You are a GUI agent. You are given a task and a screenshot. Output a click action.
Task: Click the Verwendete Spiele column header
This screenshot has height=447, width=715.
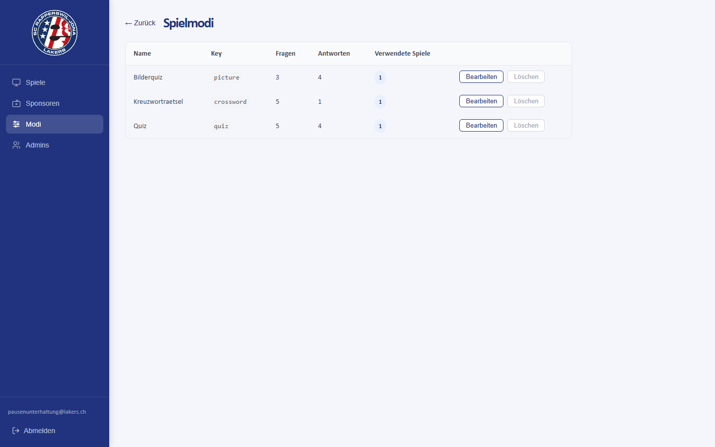point(403,53)
